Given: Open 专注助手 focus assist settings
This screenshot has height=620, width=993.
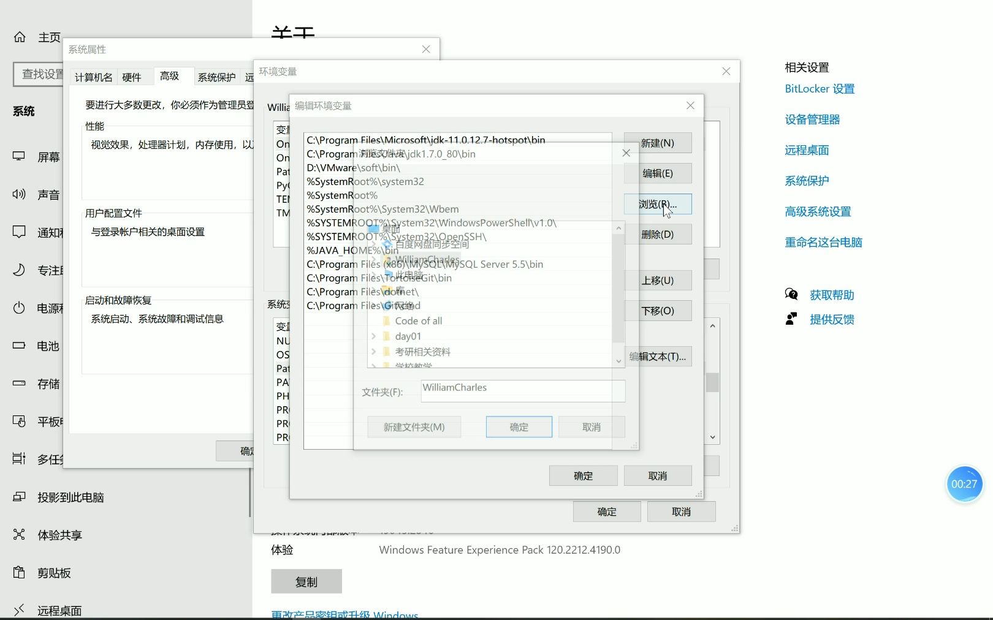Looking at the screenshot, I should pos(18,270).
